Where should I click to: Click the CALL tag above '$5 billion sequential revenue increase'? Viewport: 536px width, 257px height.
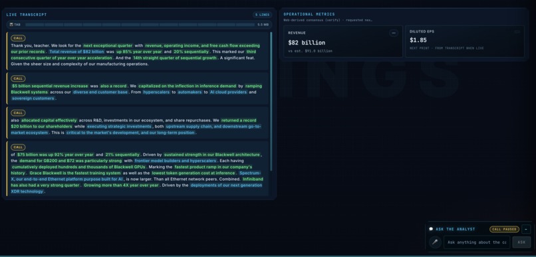18,78
